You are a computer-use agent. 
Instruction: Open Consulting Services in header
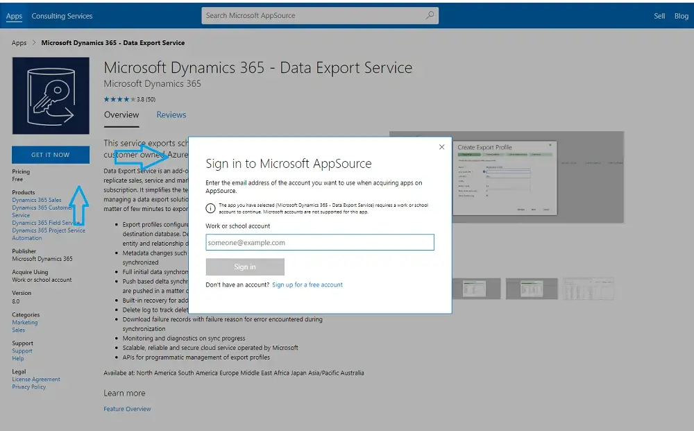coord(62,16)
